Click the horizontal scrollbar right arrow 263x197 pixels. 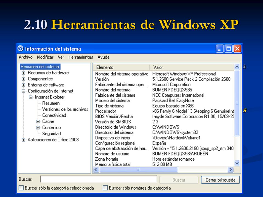pos(231,170)
